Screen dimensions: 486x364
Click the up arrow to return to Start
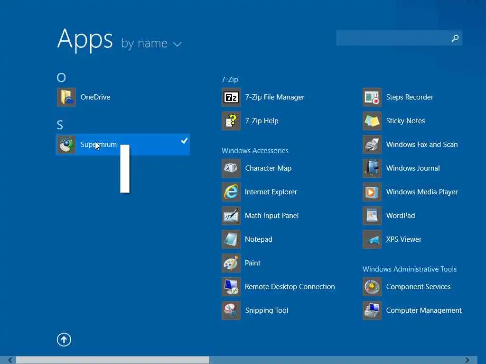(x=64, y=339)
